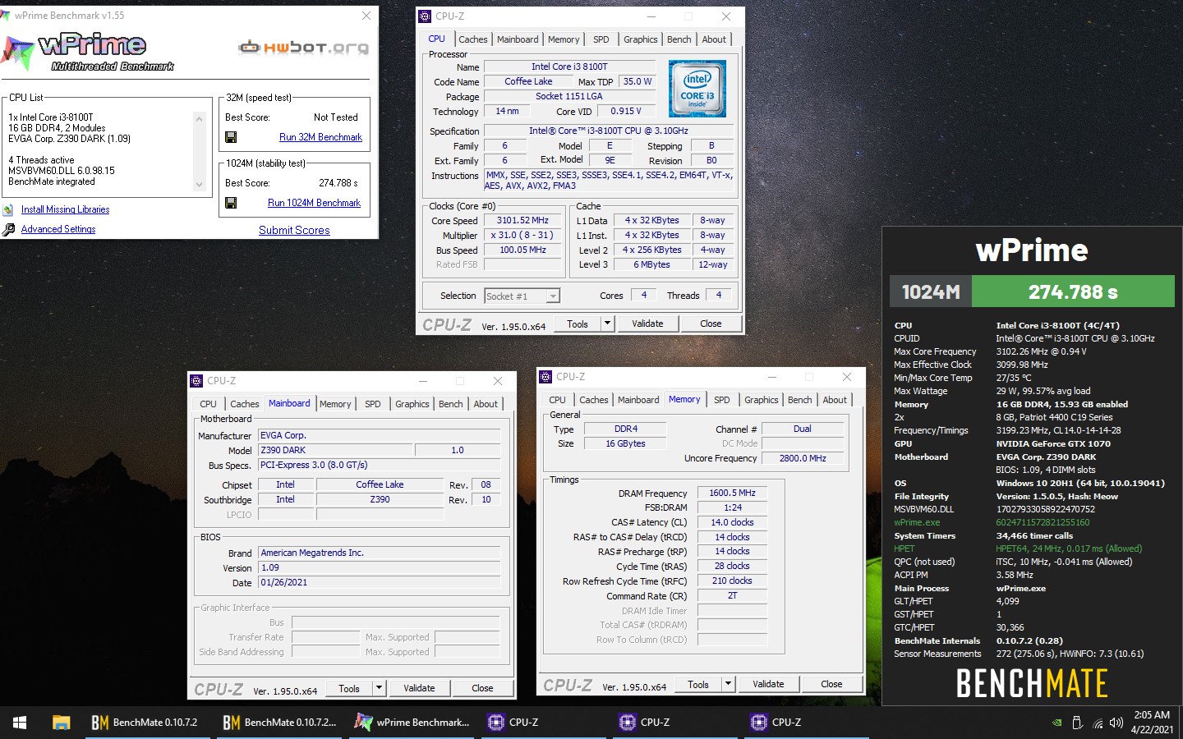Click the Intel Core i3 logo in CPU-Z
The image size is (1183, 739).
[697, 88]
